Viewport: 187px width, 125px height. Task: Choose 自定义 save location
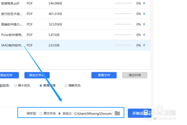[59, 114]
